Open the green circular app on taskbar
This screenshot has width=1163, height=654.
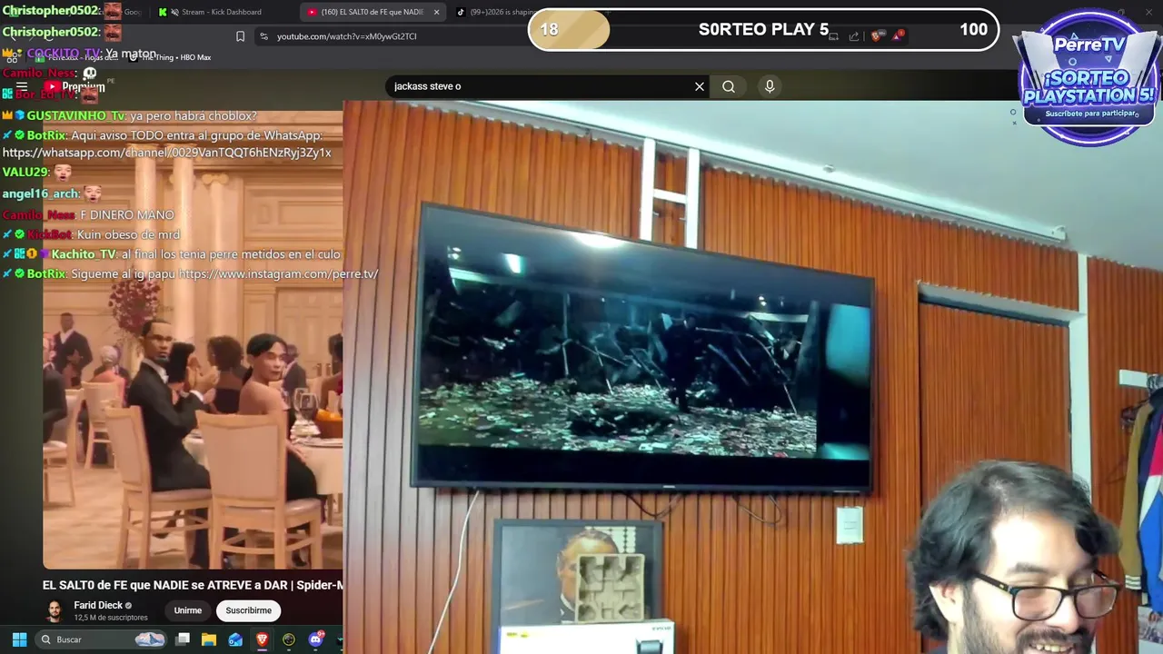tap(289, 639)
